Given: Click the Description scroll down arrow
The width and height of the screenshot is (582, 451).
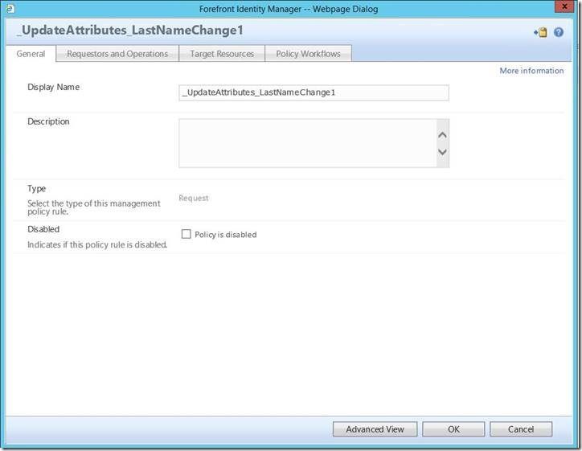Looking at the screenshot, I should coord(442,152).
